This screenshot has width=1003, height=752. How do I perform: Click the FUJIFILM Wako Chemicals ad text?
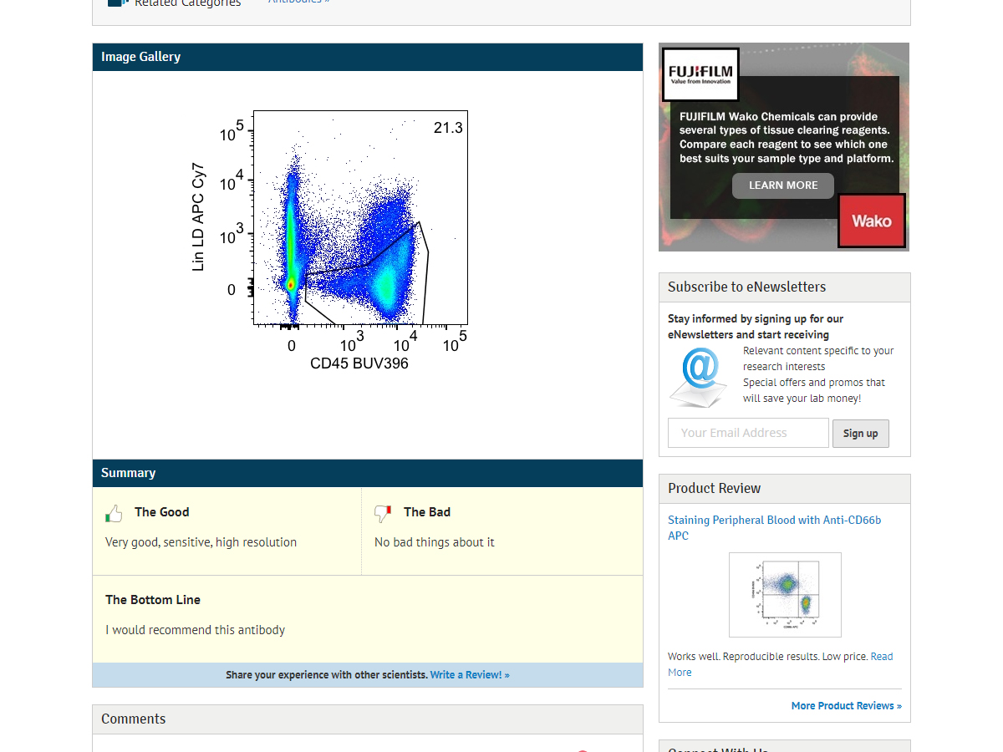(786, 137)
